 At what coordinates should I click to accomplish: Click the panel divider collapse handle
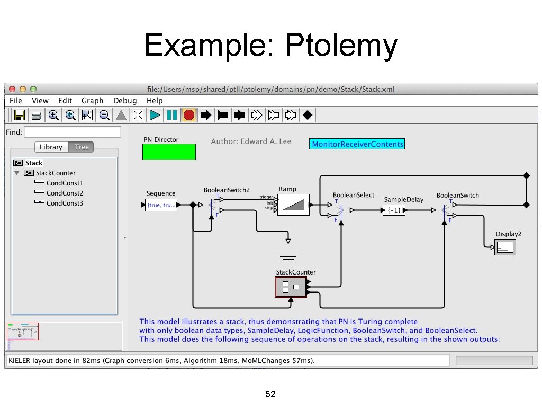[x=125, y=238]
